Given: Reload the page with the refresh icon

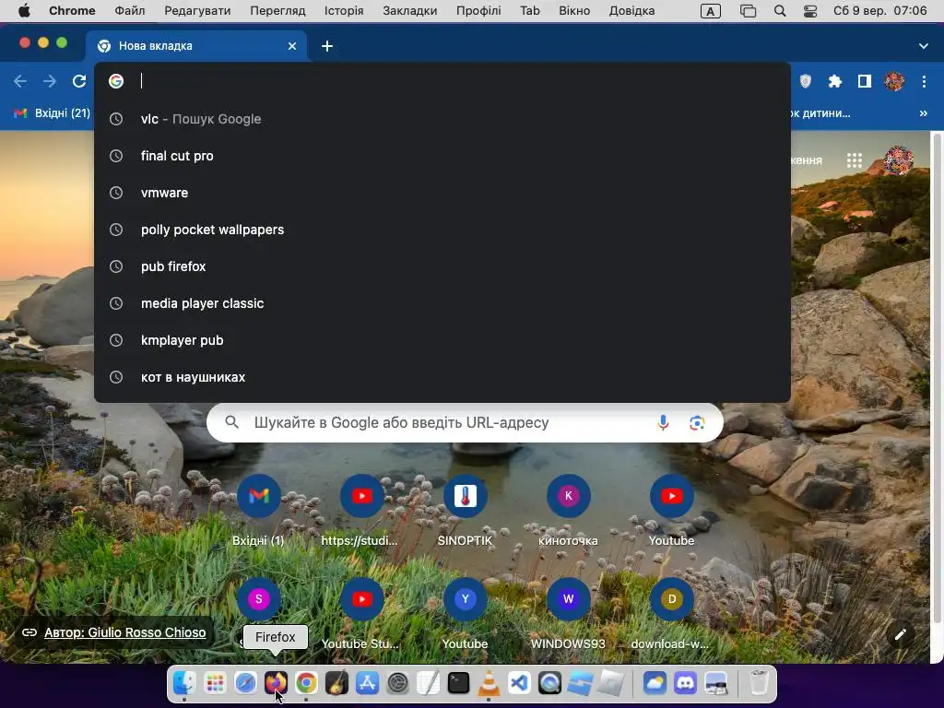Looking at the screenshot, I should 79,81.
